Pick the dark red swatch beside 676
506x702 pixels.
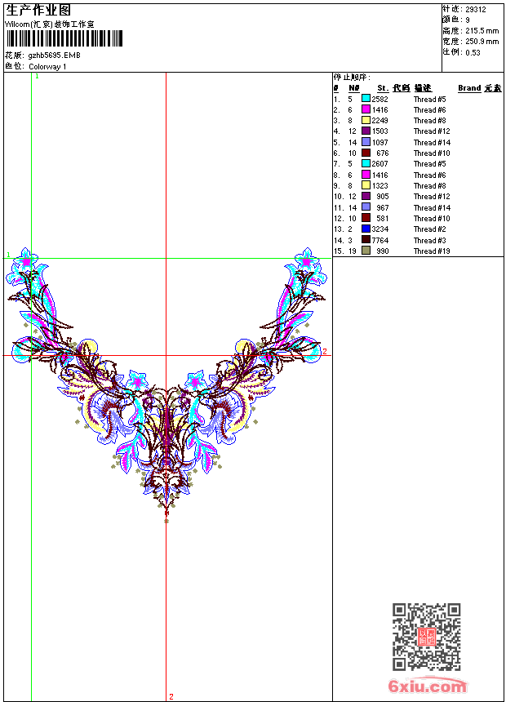click(x=366, y=153)
